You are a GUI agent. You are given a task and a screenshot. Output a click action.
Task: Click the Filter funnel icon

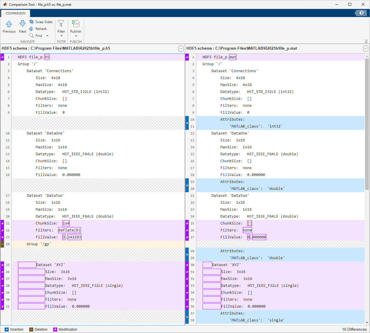pyautogui.click(x=61, y=23)
